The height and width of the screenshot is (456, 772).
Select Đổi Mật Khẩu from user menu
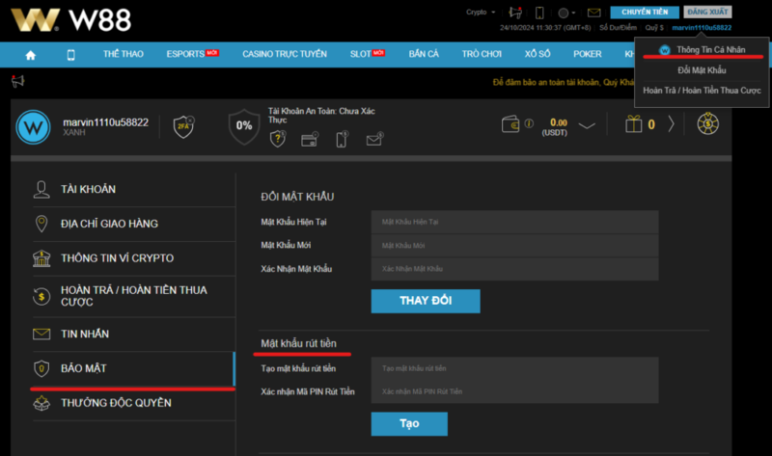click(702, 70)
